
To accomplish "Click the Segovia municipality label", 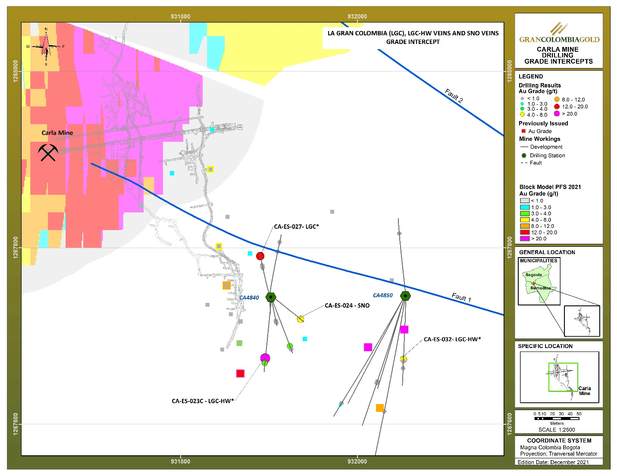I will coord(534,275).
